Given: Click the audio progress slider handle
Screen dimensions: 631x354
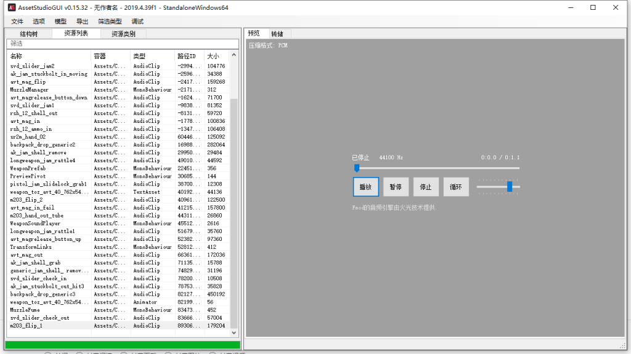Looking at the screenshot, I should click(x=357, y=168).
